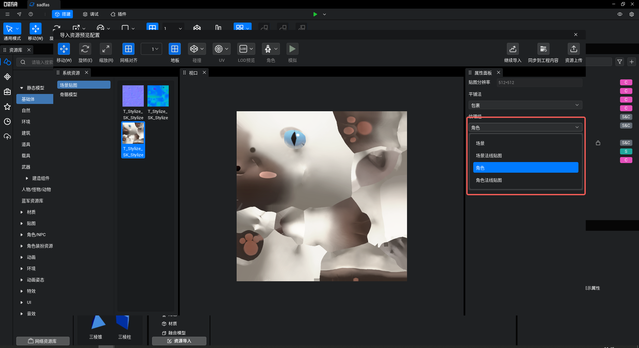Image resolution: width=639 pixels, height=348 pixels.
Task: Open the tiling method dropdown (包裹)
Action: 525,105
